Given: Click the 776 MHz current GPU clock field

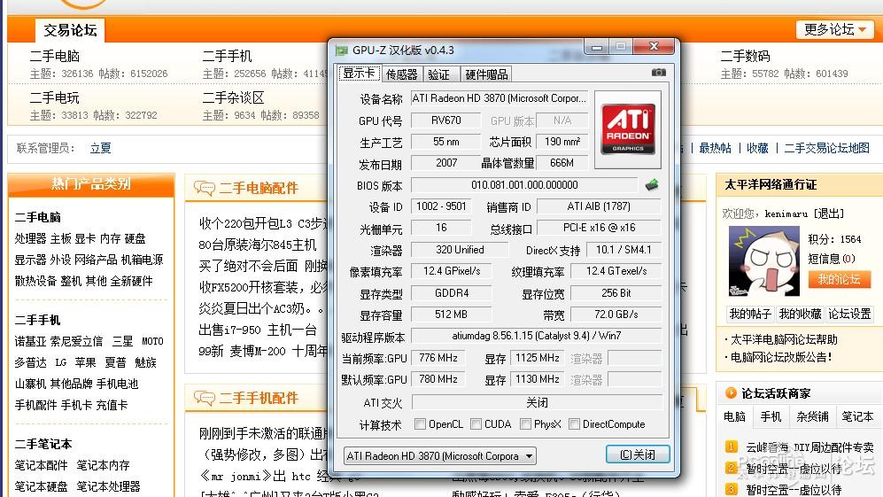Looking at the screenshot, I should 438,358.
